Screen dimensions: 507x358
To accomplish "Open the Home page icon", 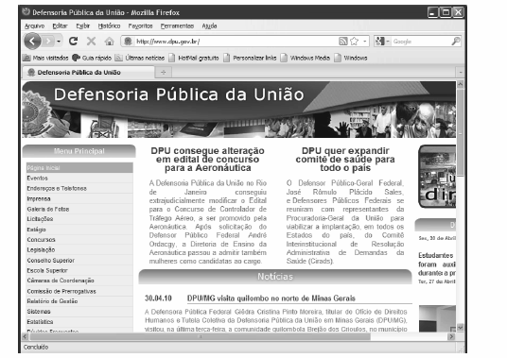I will pyautogui.click(x=110, y=42).
